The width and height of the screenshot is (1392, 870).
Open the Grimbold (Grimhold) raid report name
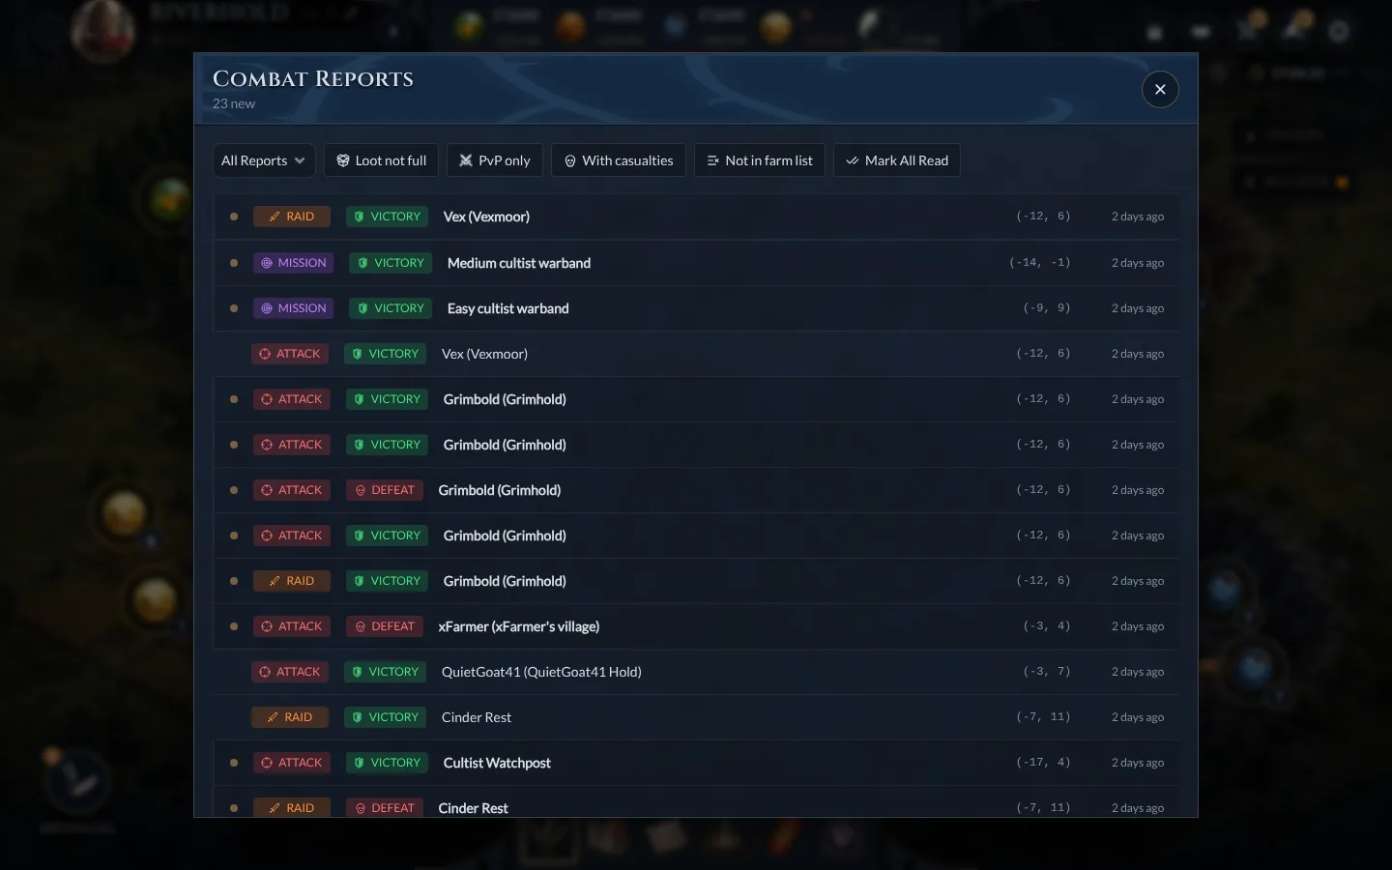tap(505, 581)
